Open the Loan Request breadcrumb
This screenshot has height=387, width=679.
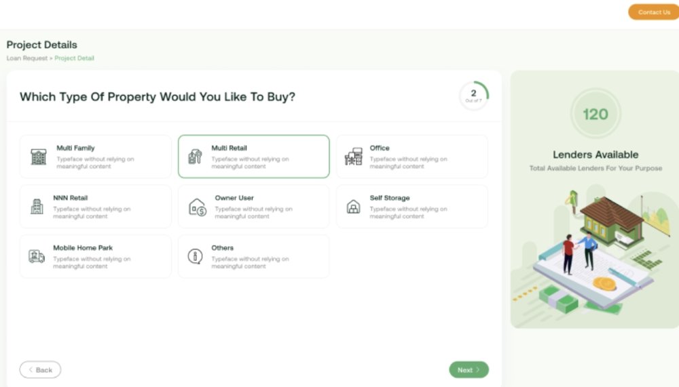pos(27,58)
